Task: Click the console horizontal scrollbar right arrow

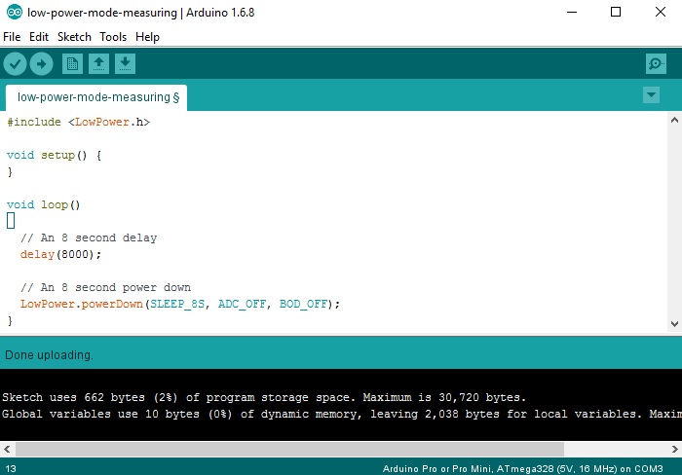Action: (674, 449)
